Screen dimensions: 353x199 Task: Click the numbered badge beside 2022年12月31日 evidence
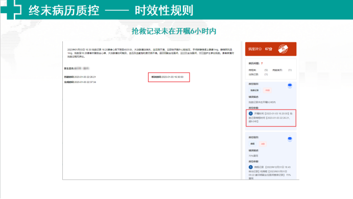coord(250,167)
